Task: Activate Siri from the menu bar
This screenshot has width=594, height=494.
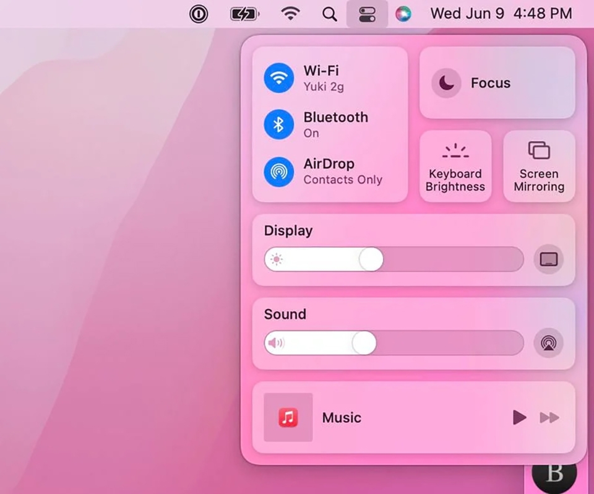Action: point(404,13)
